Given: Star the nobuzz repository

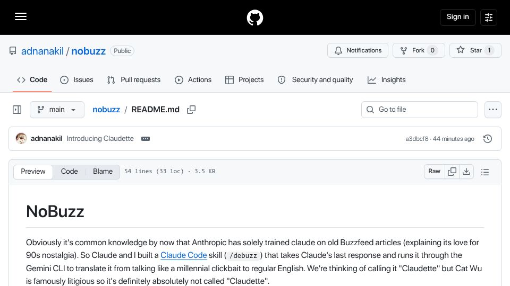Looking at the screenshot, I should pos(475,50).
